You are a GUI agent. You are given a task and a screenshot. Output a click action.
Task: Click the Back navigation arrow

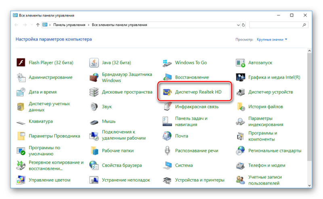point(16,25)
